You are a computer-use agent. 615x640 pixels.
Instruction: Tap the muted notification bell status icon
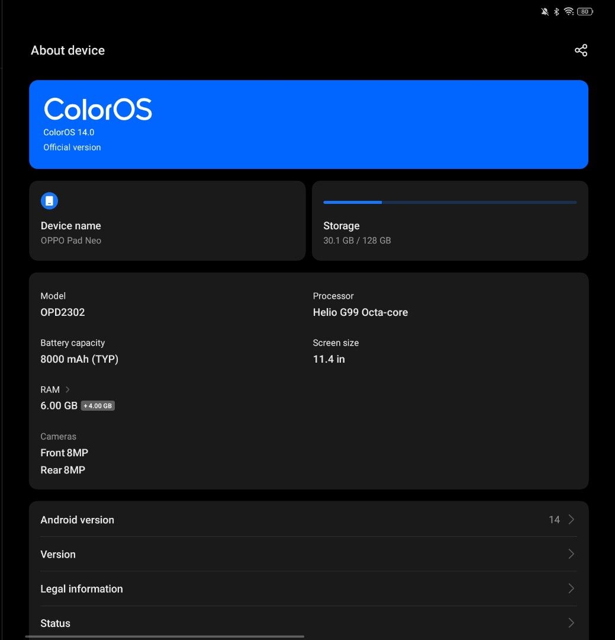point(545,12)
